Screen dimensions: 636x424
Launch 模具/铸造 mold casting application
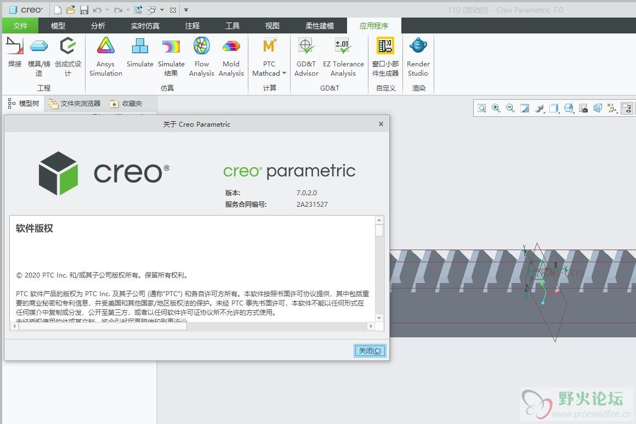coord(39,56)
